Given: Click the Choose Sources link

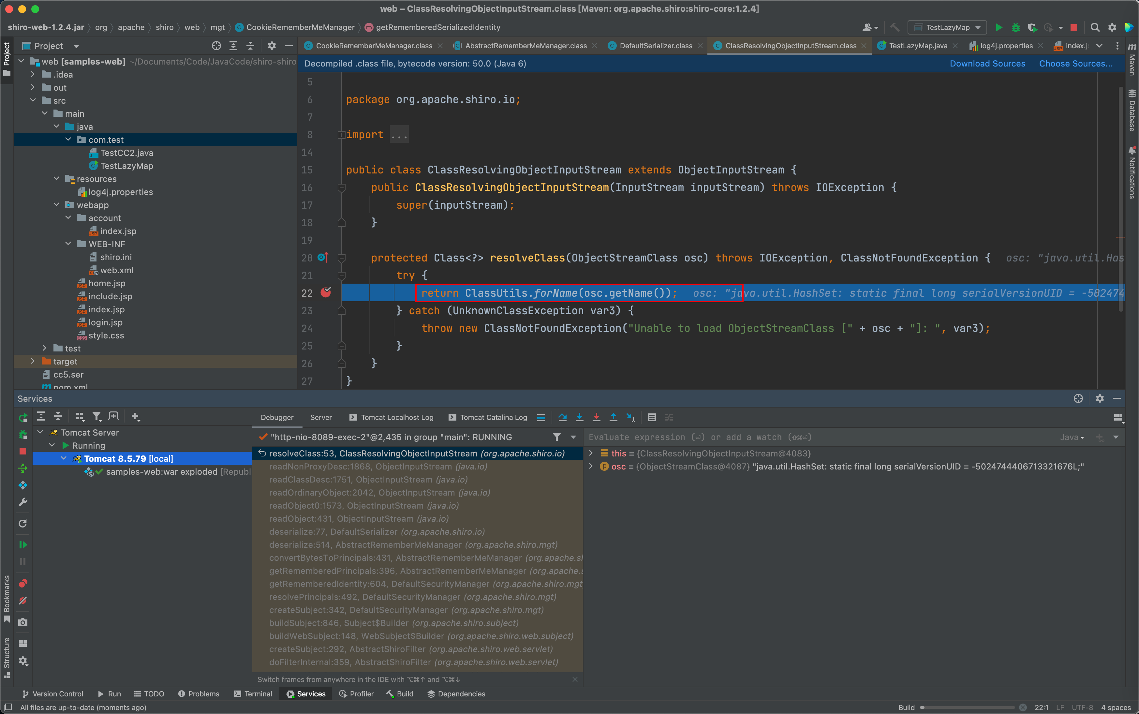Looking at the screenshot, I should coord(1075,63).
